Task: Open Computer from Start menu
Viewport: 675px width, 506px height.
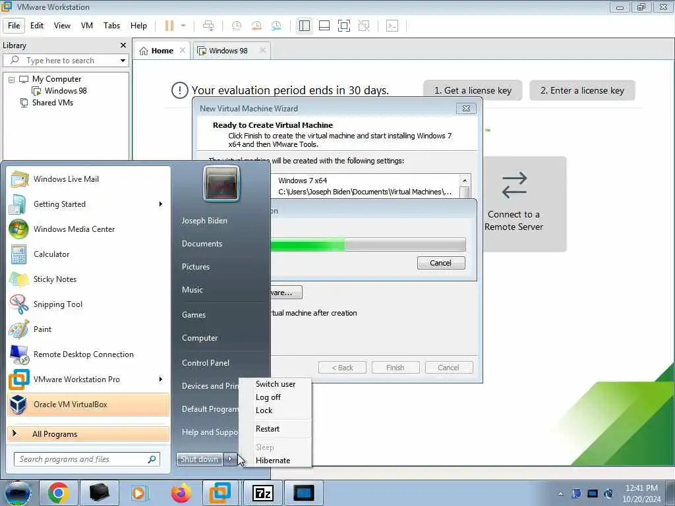Action: (200, 338)
